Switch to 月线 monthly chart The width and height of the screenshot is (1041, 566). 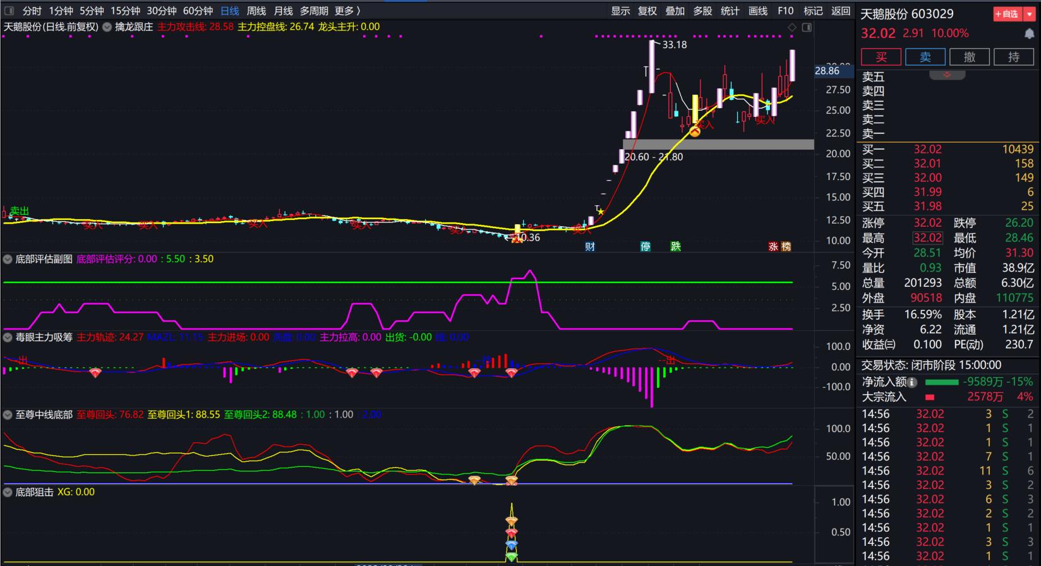click(x=283, y=11)
